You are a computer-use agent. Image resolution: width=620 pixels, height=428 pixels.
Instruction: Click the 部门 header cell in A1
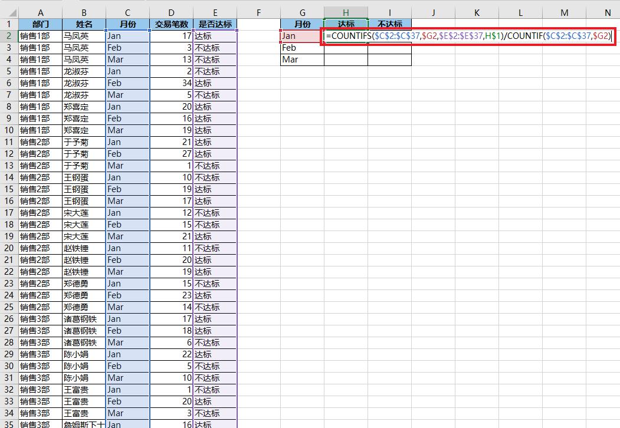tap(40, 24)
